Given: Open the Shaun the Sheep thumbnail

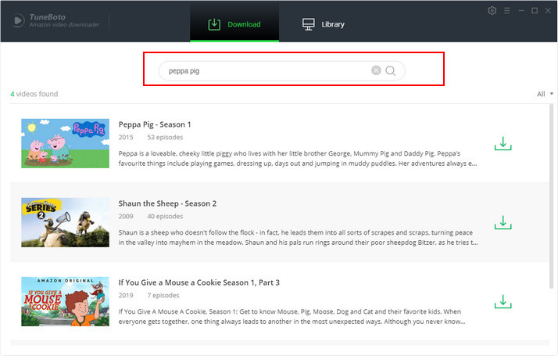Looking at the screenshot, I should coord(65,222).
